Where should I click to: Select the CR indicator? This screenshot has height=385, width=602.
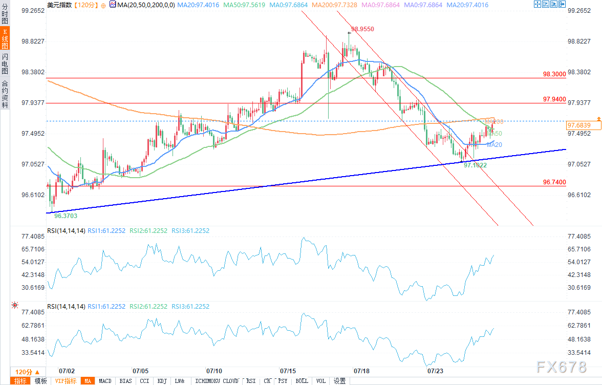pos(268,381)
